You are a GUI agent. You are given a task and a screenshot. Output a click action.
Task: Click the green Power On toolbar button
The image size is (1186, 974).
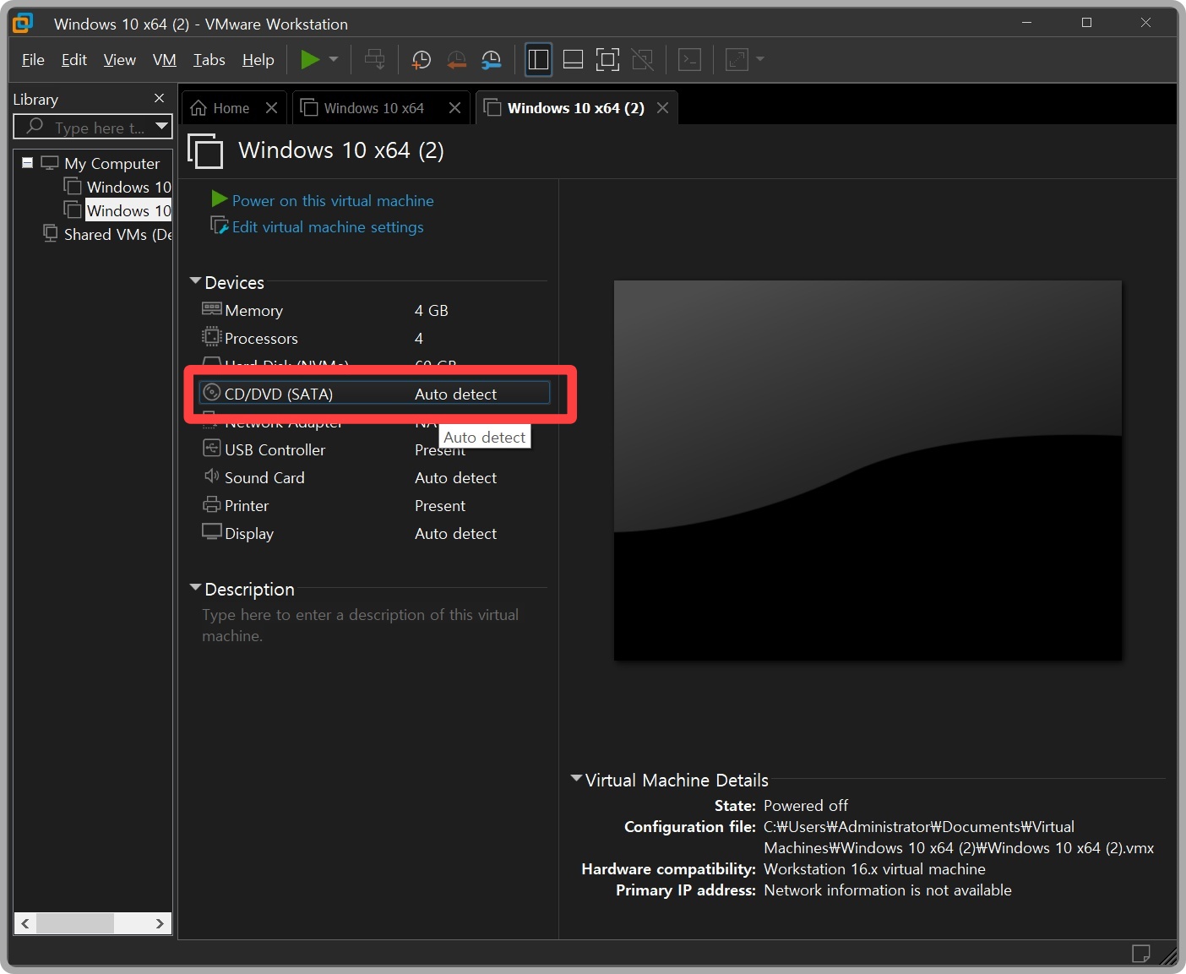(x=310, y=59)
